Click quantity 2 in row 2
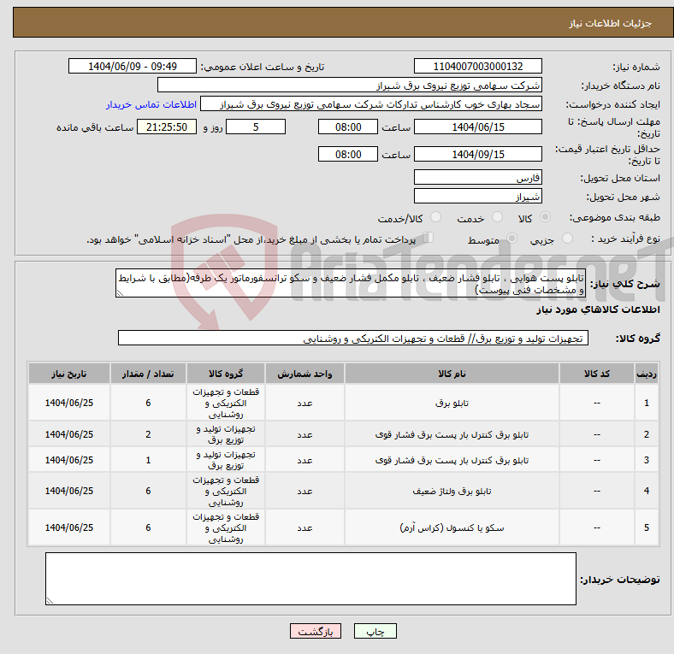This screenshot has width=674, height=654. 148,434
